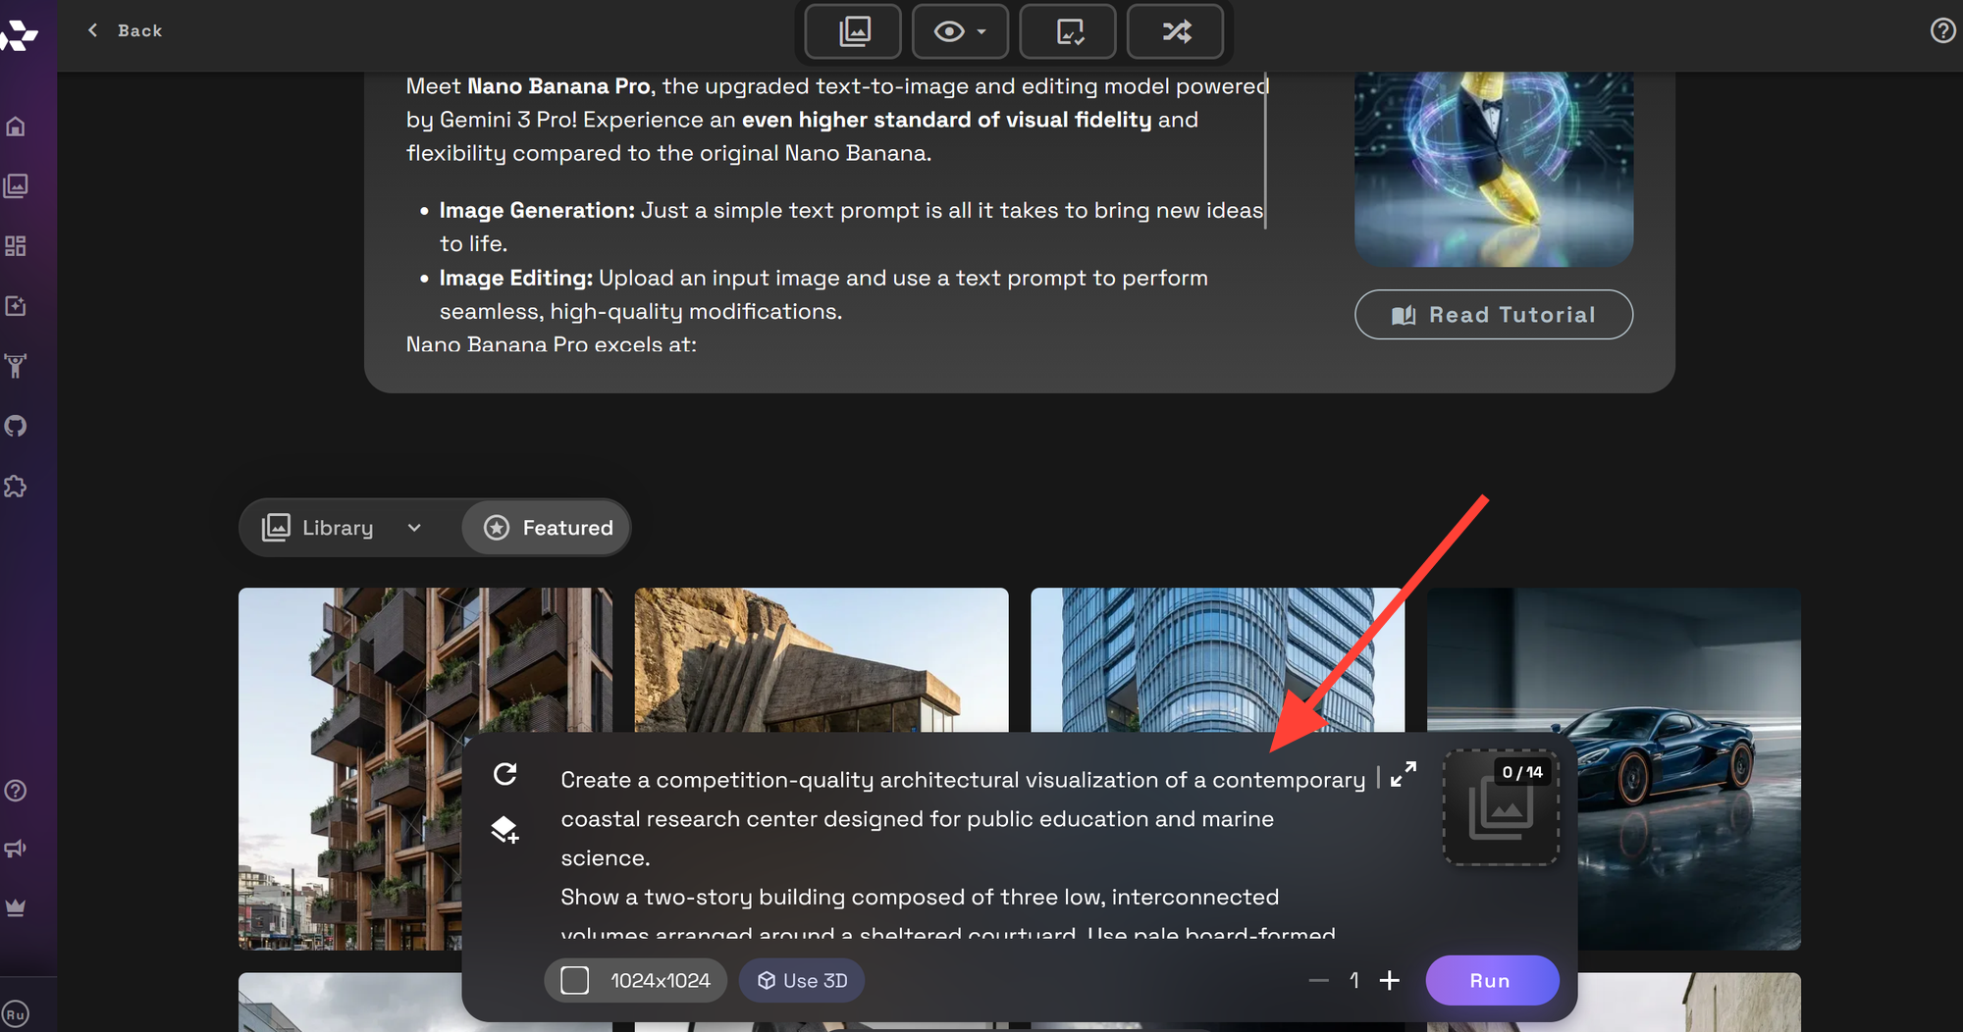
Task: Click the Home icon in the sidebar
Action: pyautogui.click(x=16, y=127)
